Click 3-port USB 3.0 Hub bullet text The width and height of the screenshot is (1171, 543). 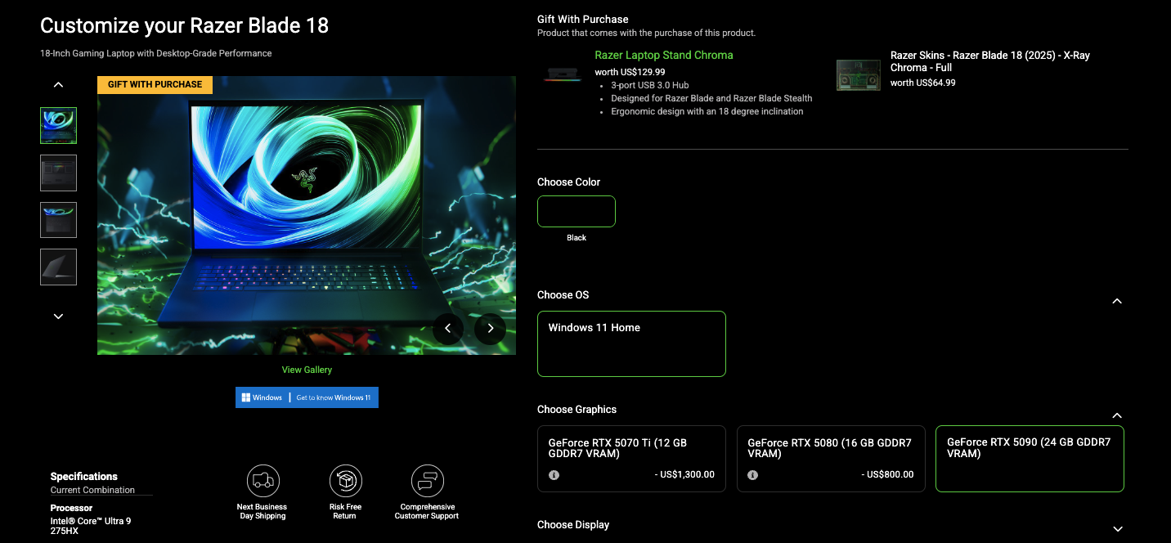(651, 85)
